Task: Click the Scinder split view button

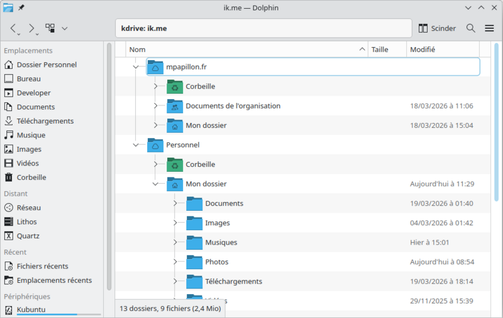Action: [437, 28]
